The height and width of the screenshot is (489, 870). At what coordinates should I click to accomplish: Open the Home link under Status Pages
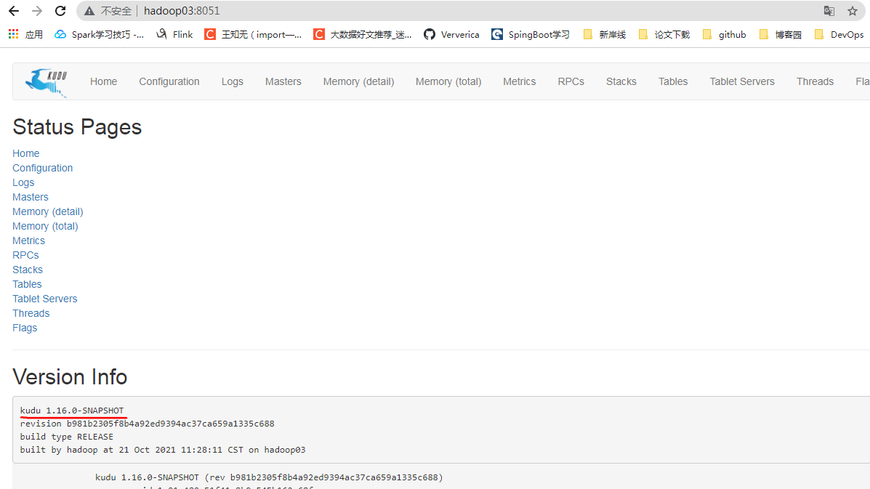(26, 153)
